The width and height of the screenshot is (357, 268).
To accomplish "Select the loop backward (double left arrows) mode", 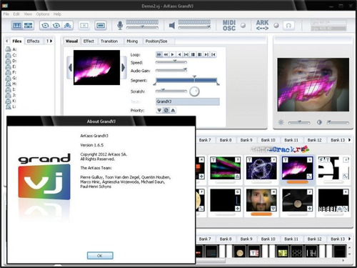I will (166, 54).
